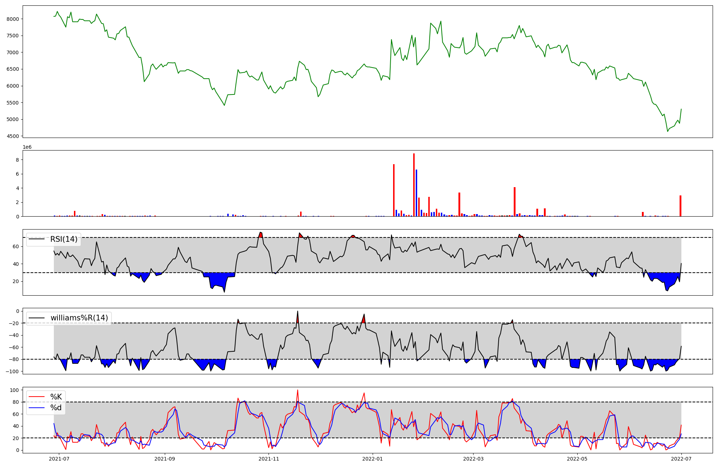Click the tall blue volume bar near 6.6

point(416,193)
